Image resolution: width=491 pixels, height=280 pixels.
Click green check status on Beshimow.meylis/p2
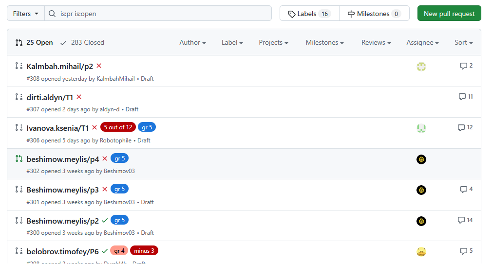(105, 221)
